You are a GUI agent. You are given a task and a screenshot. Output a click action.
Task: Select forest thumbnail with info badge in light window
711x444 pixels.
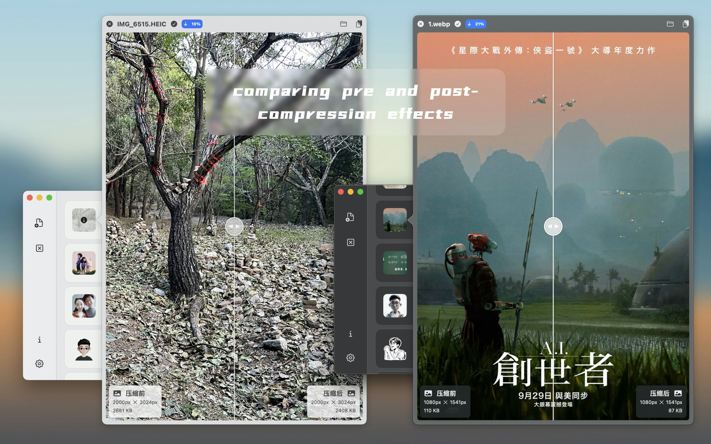click(x=84, y=220)
